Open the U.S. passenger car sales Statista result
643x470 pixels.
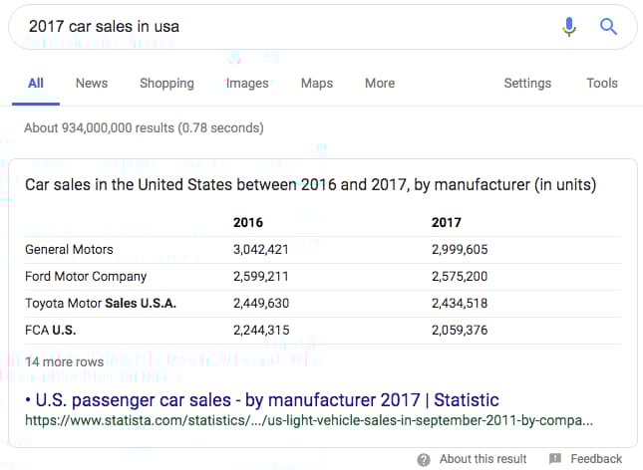[x=261, y=400]
